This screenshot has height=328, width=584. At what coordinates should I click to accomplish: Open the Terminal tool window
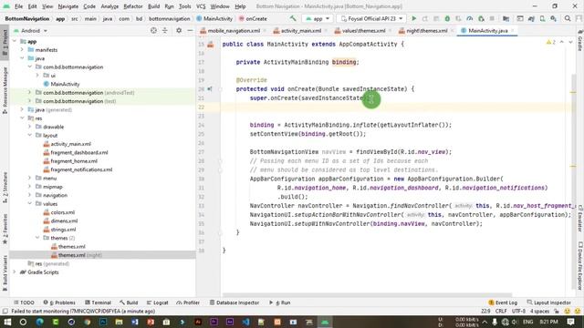click(98, 302)
